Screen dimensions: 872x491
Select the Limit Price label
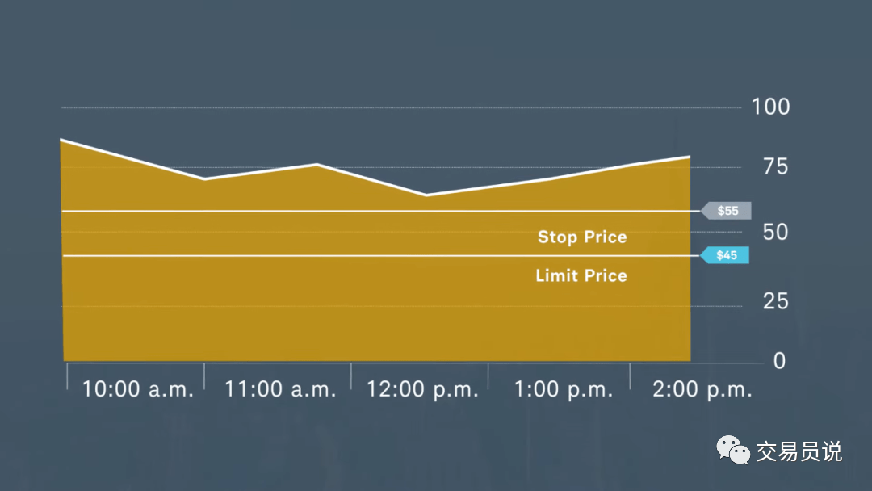pyautogui.click(x=581, y=275)
